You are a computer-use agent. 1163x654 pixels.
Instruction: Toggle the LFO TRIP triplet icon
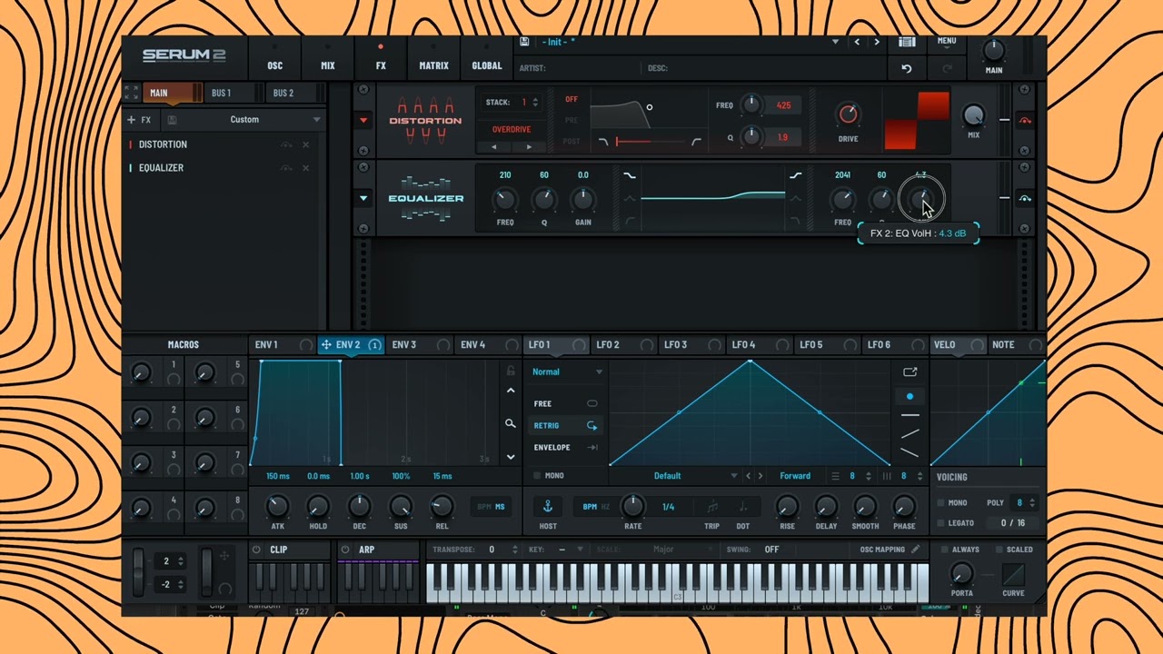(712, 507)
